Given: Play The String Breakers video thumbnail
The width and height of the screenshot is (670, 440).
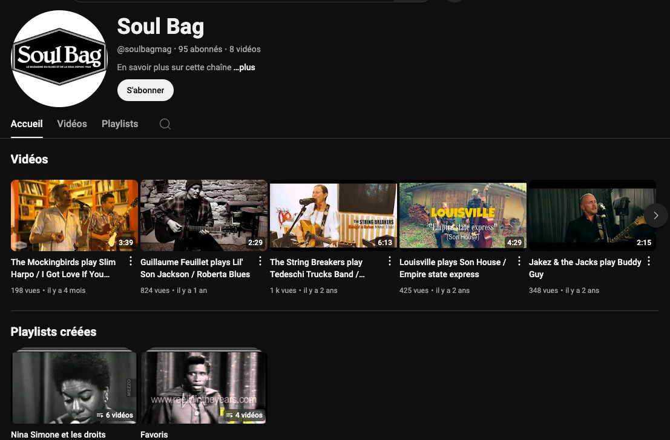Looking at the screenshot, I should coord(333,215).
